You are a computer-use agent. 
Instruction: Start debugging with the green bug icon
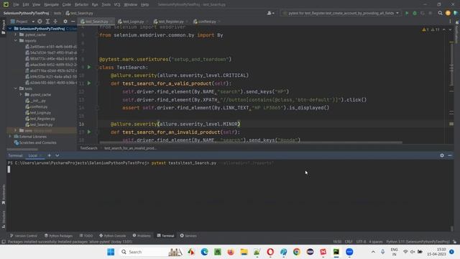(415, 13)
